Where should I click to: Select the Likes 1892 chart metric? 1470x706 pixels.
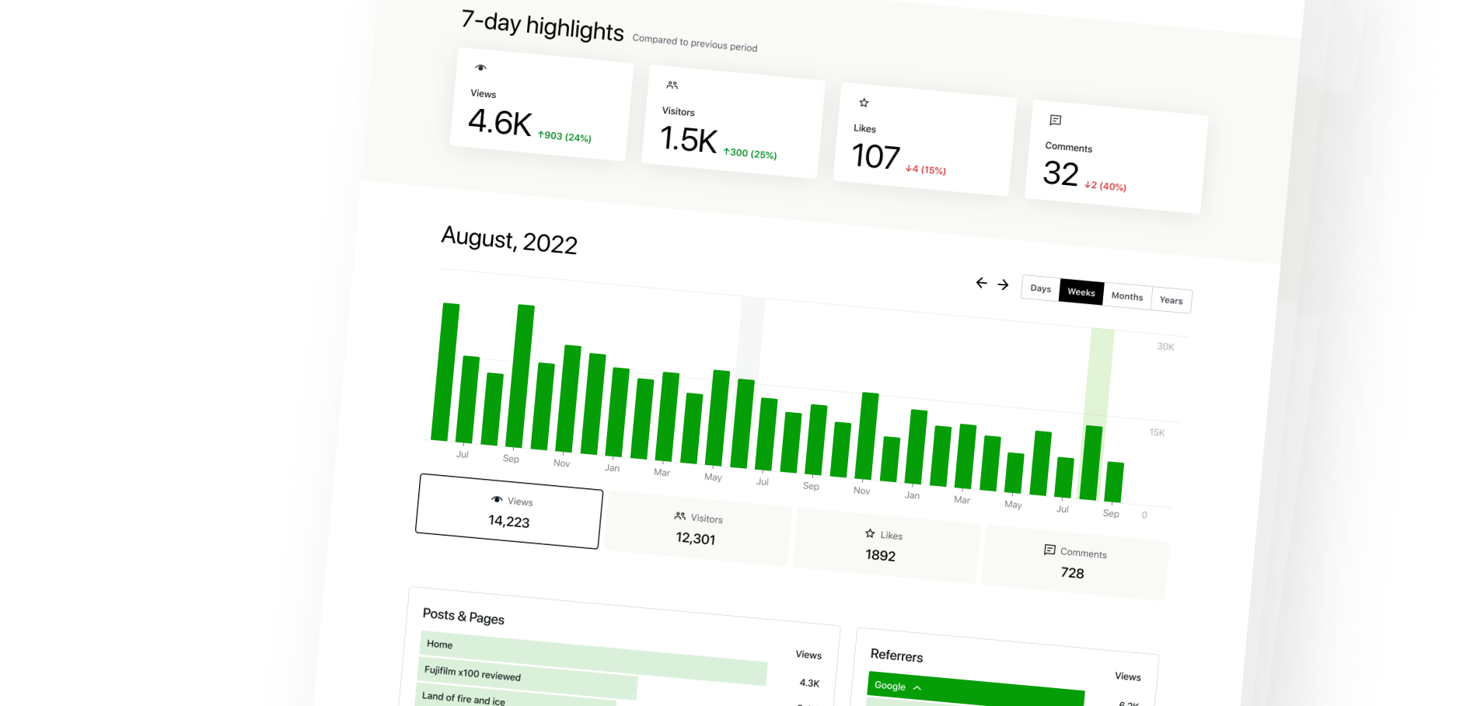pyautogui.click(x=882, y=546)
